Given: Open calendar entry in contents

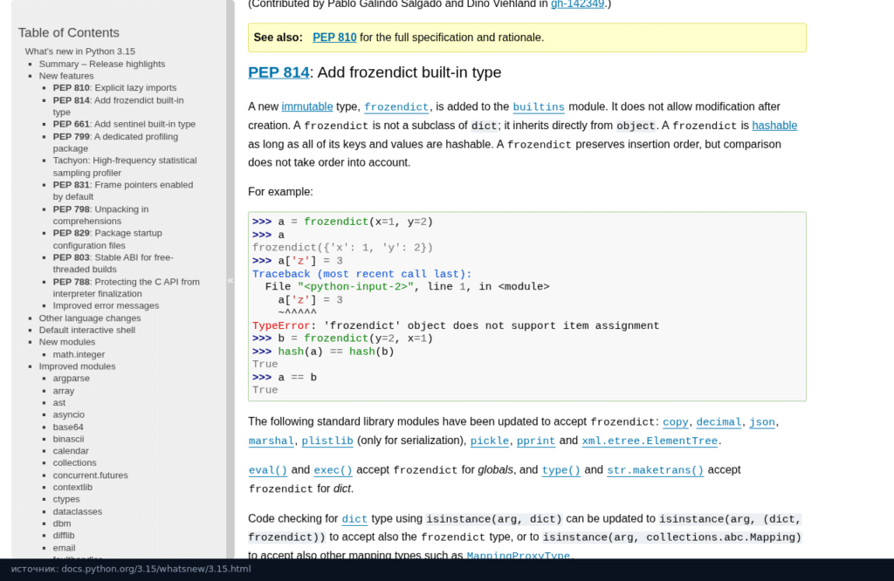Looking at the screenshot, I should pyautogui.click(x=71, y=451).
